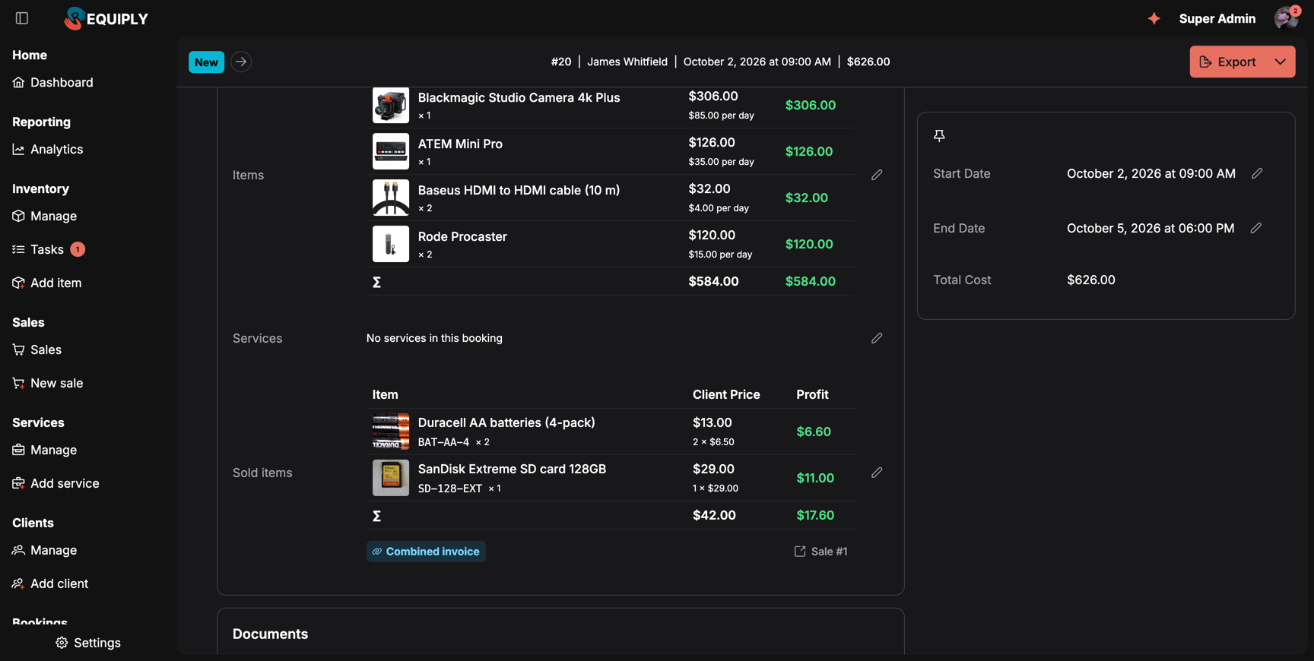Click Duracell AA batteries thumbnail

coord(391,432)
